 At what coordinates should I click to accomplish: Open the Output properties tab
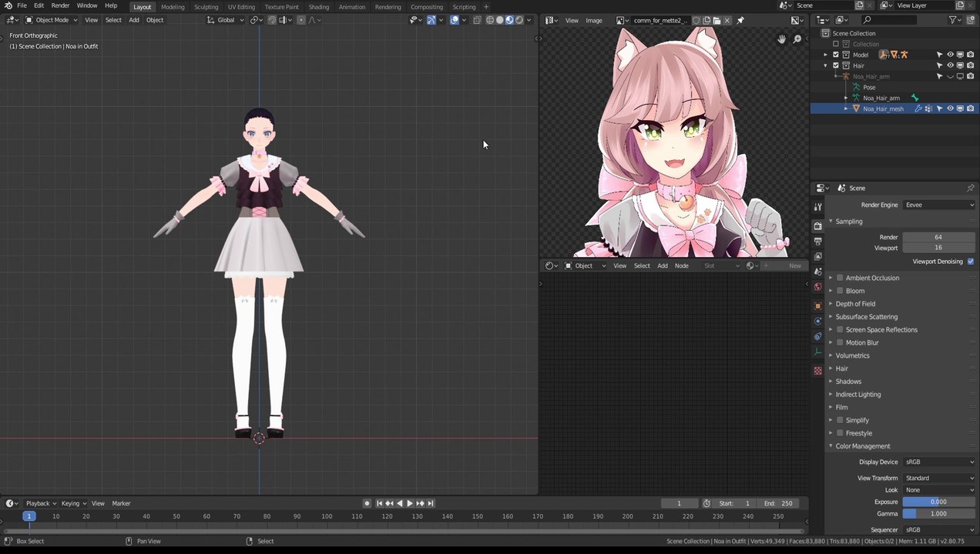click(x=817, y=242)
